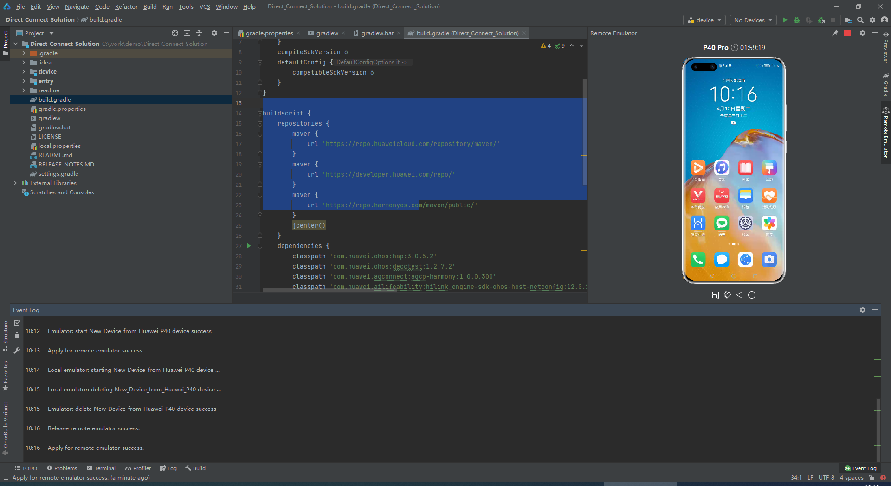Jump to next highlighted error arrow

point(581,45)
